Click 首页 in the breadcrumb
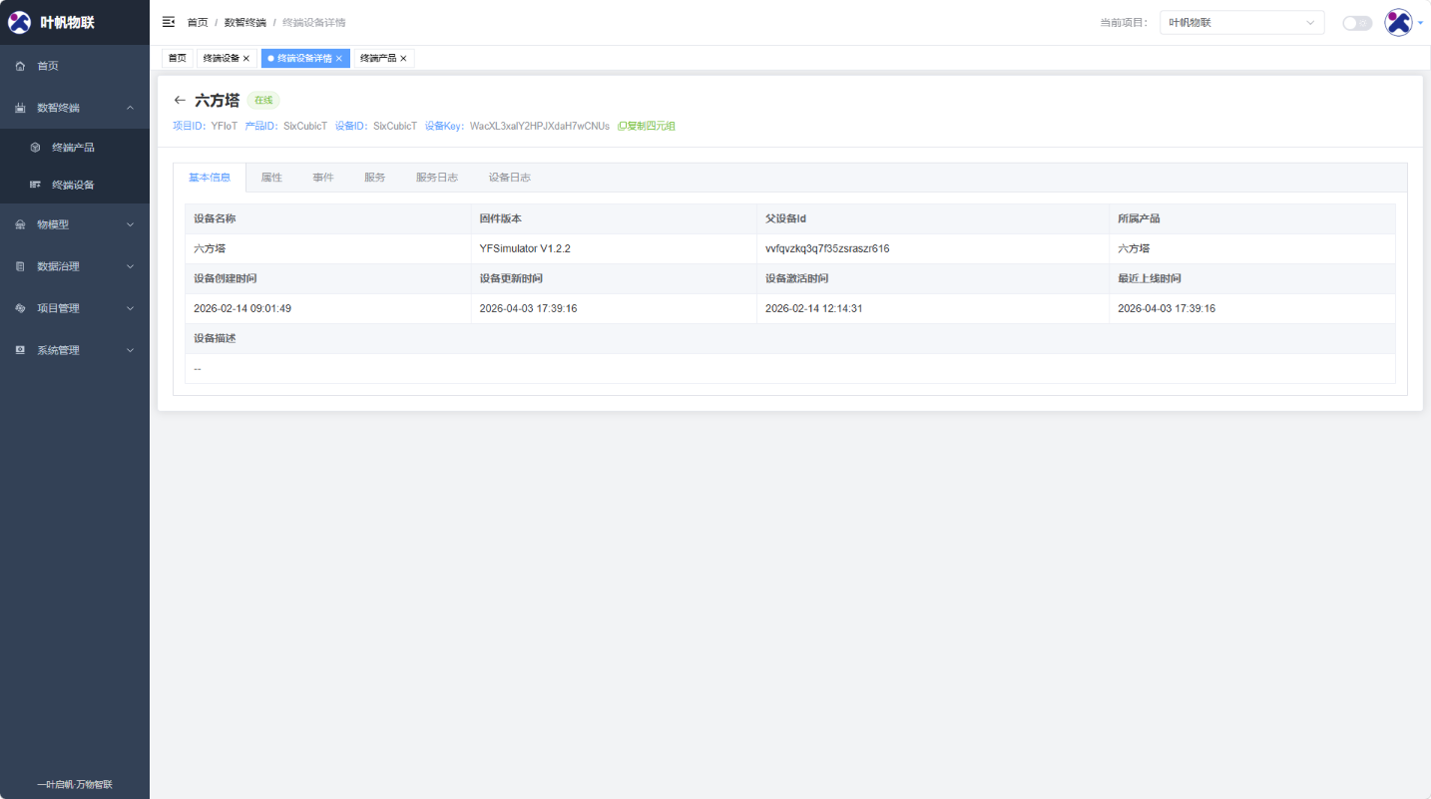The image size is (1431, 799). click(198, 22)
